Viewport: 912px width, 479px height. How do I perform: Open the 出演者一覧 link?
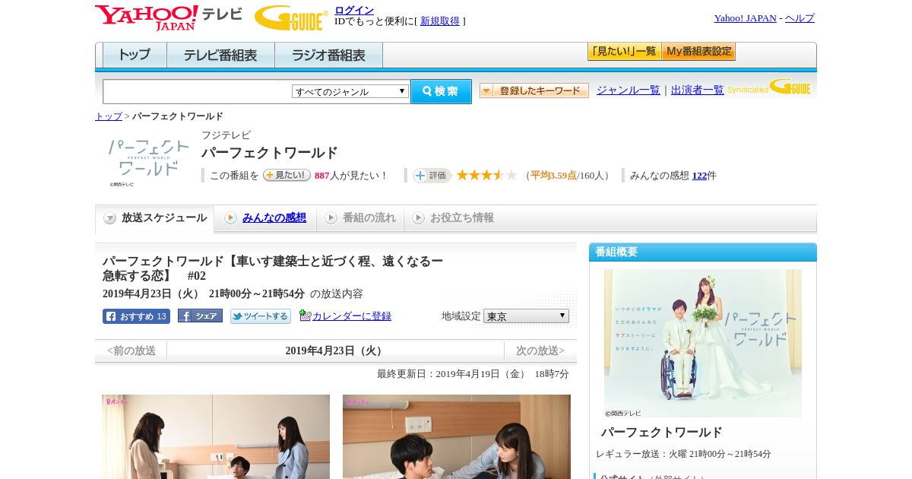(698, 90)
